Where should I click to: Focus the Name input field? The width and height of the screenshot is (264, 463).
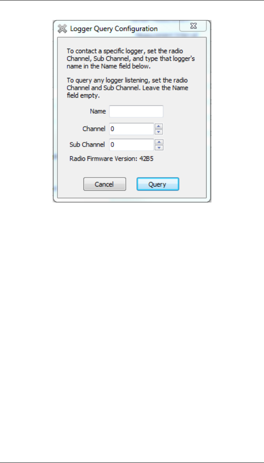[136, 111]
